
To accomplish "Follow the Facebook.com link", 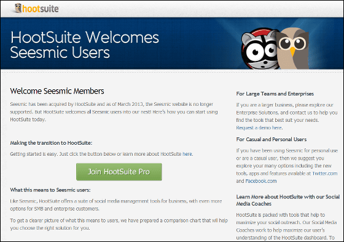I will tap(261, 181).
